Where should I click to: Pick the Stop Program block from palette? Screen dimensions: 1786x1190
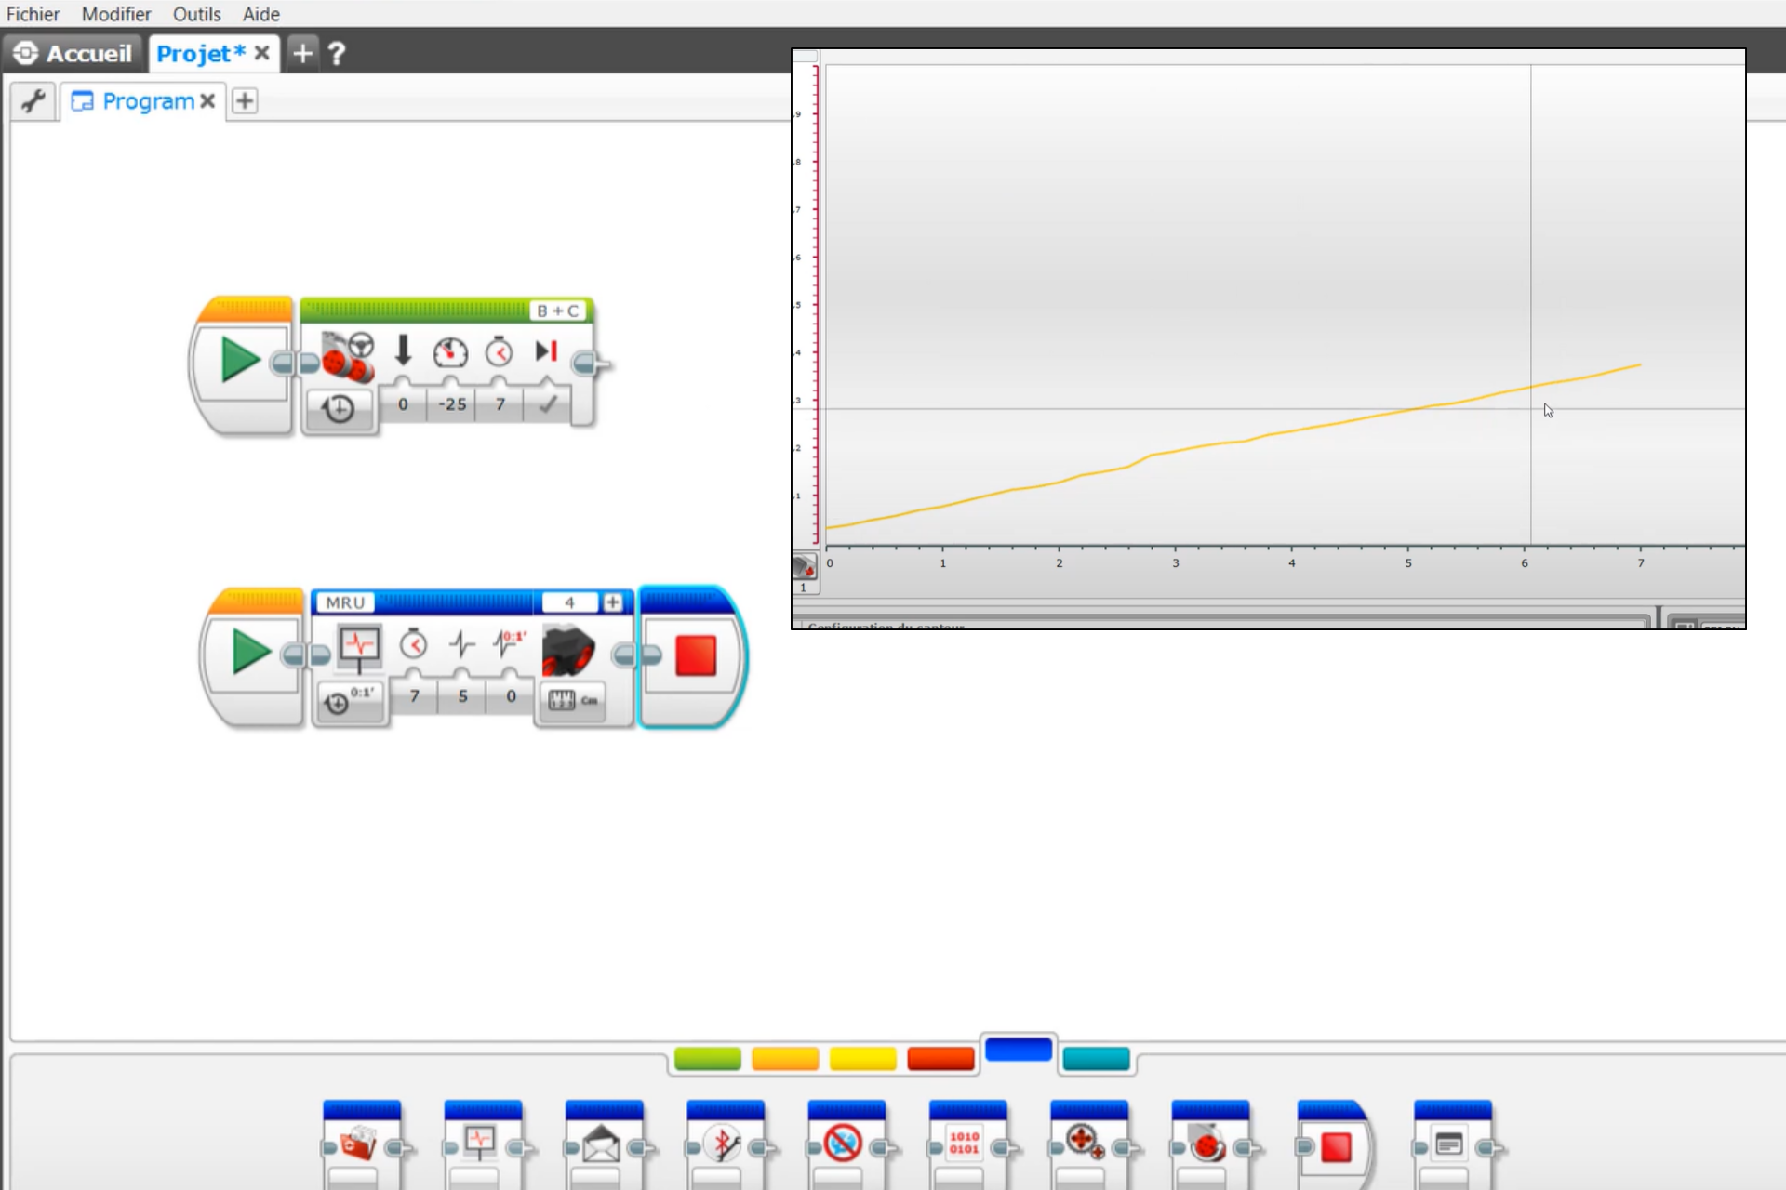(x=1335, y=1144)
